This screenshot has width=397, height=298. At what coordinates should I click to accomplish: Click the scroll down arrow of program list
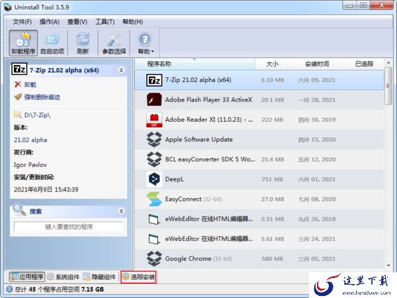[388, 266]
